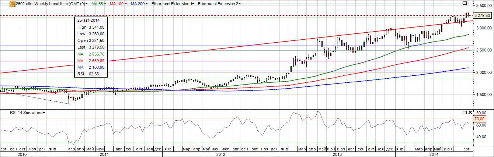Click the 2011 year label on time axis
Screen dimensions: 494x157
pyautogui.click(x=105, y=154)
